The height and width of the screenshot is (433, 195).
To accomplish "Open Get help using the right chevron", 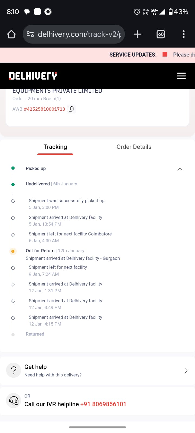I will point(186,371).
